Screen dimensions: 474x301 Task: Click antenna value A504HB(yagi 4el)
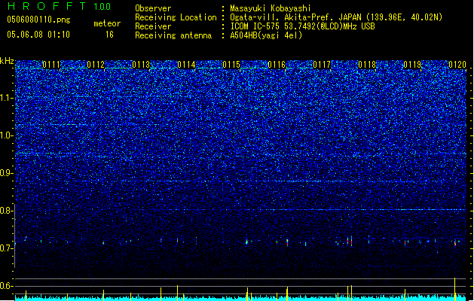point(266,35)
